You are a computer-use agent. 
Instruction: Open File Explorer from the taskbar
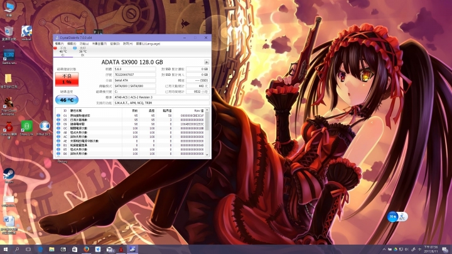pos(51,250)
